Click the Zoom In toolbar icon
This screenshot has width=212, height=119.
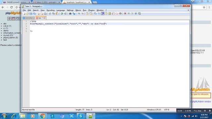(x=79, y=14)
